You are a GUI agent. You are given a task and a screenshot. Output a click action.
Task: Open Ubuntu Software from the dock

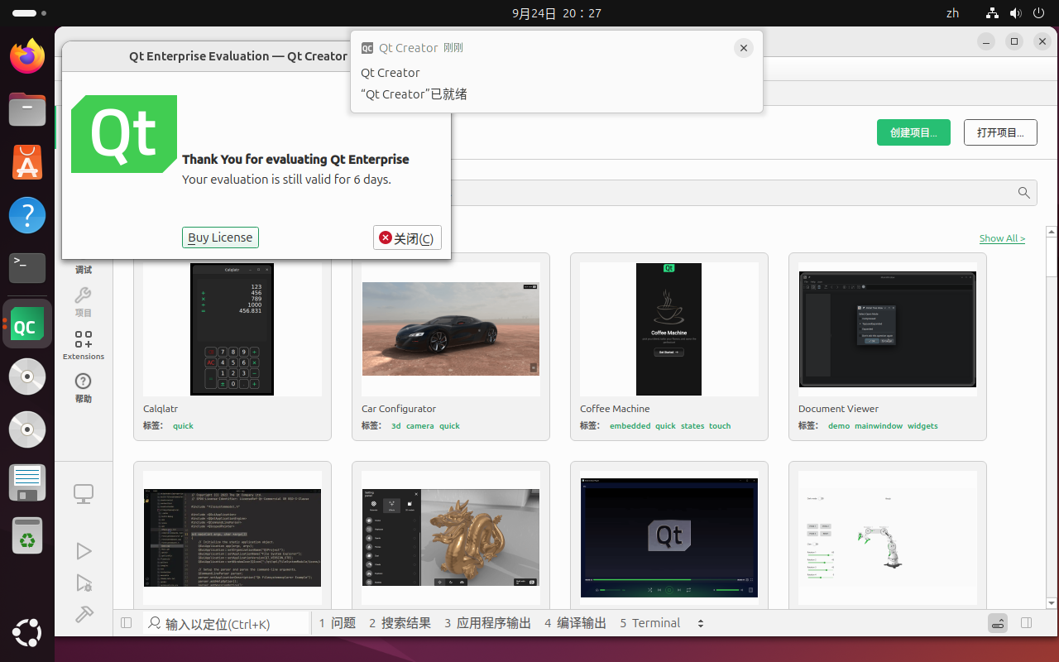pyautogui.click(x=27, y=163)
